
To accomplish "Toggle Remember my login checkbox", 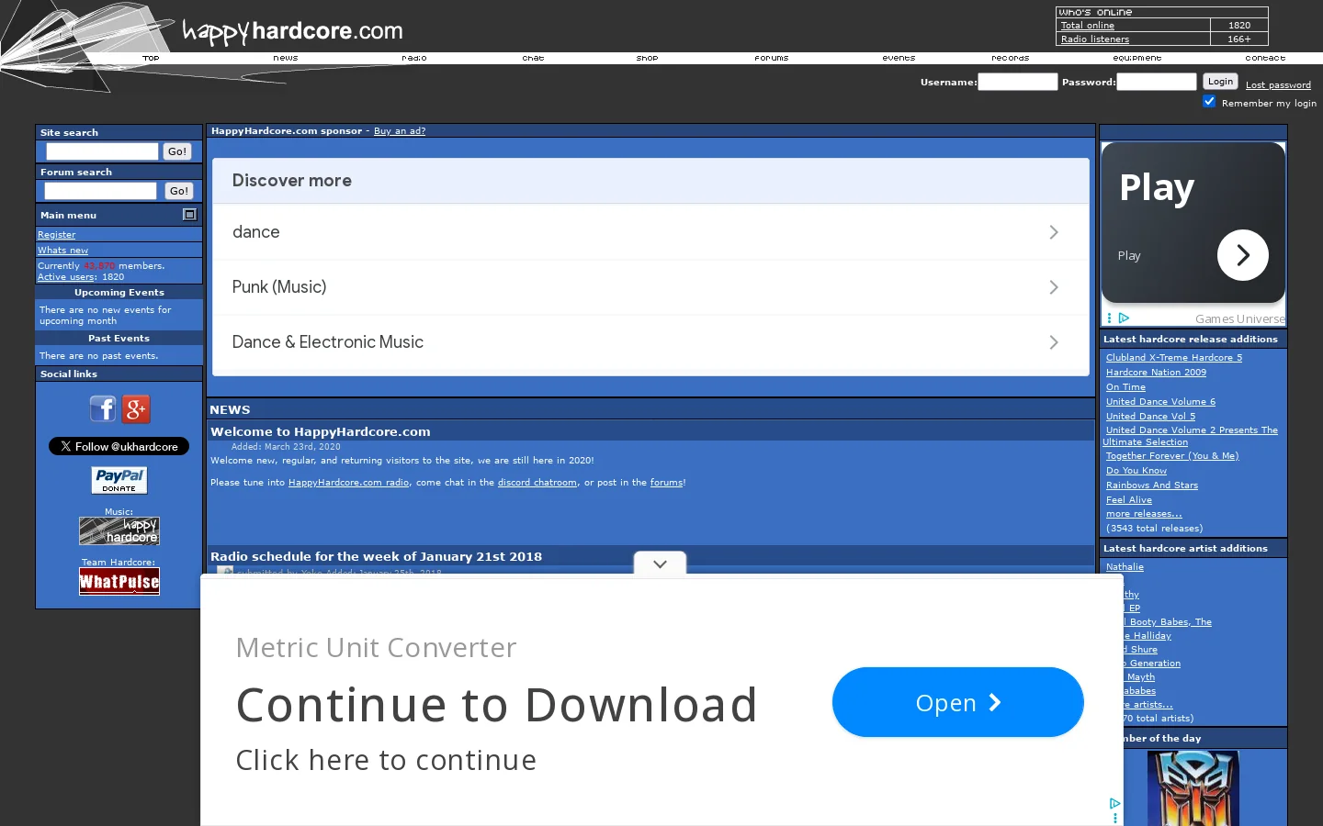I will point(1209,101).
